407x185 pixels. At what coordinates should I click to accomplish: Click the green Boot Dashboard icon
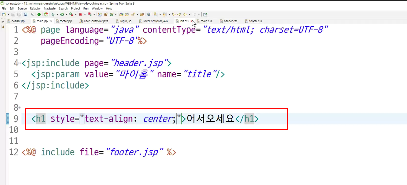point(39,14)
